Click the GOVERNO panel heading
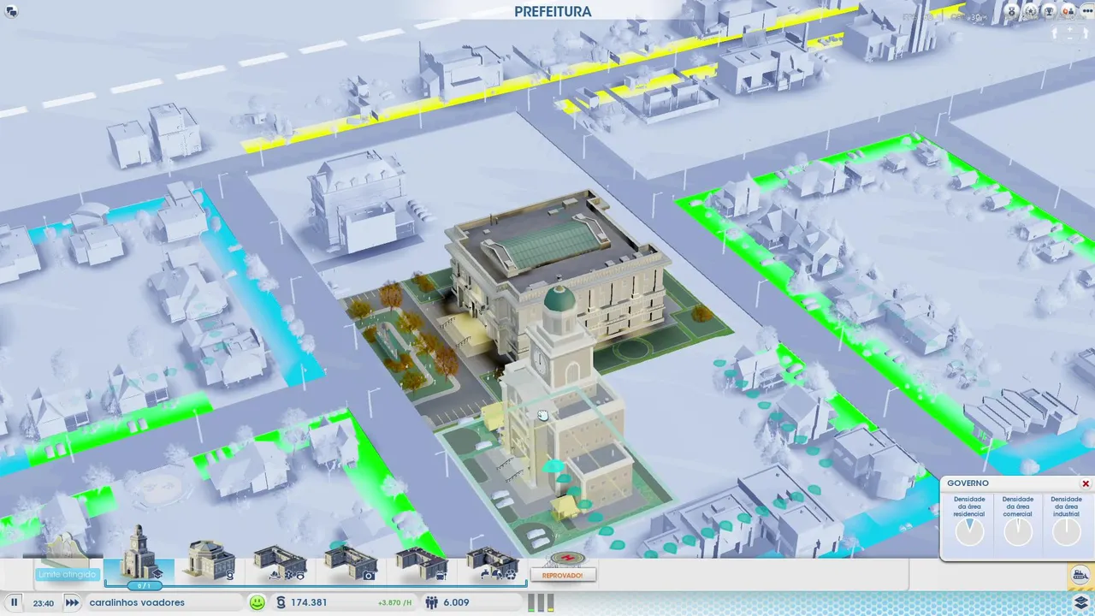 pos(968,483)
